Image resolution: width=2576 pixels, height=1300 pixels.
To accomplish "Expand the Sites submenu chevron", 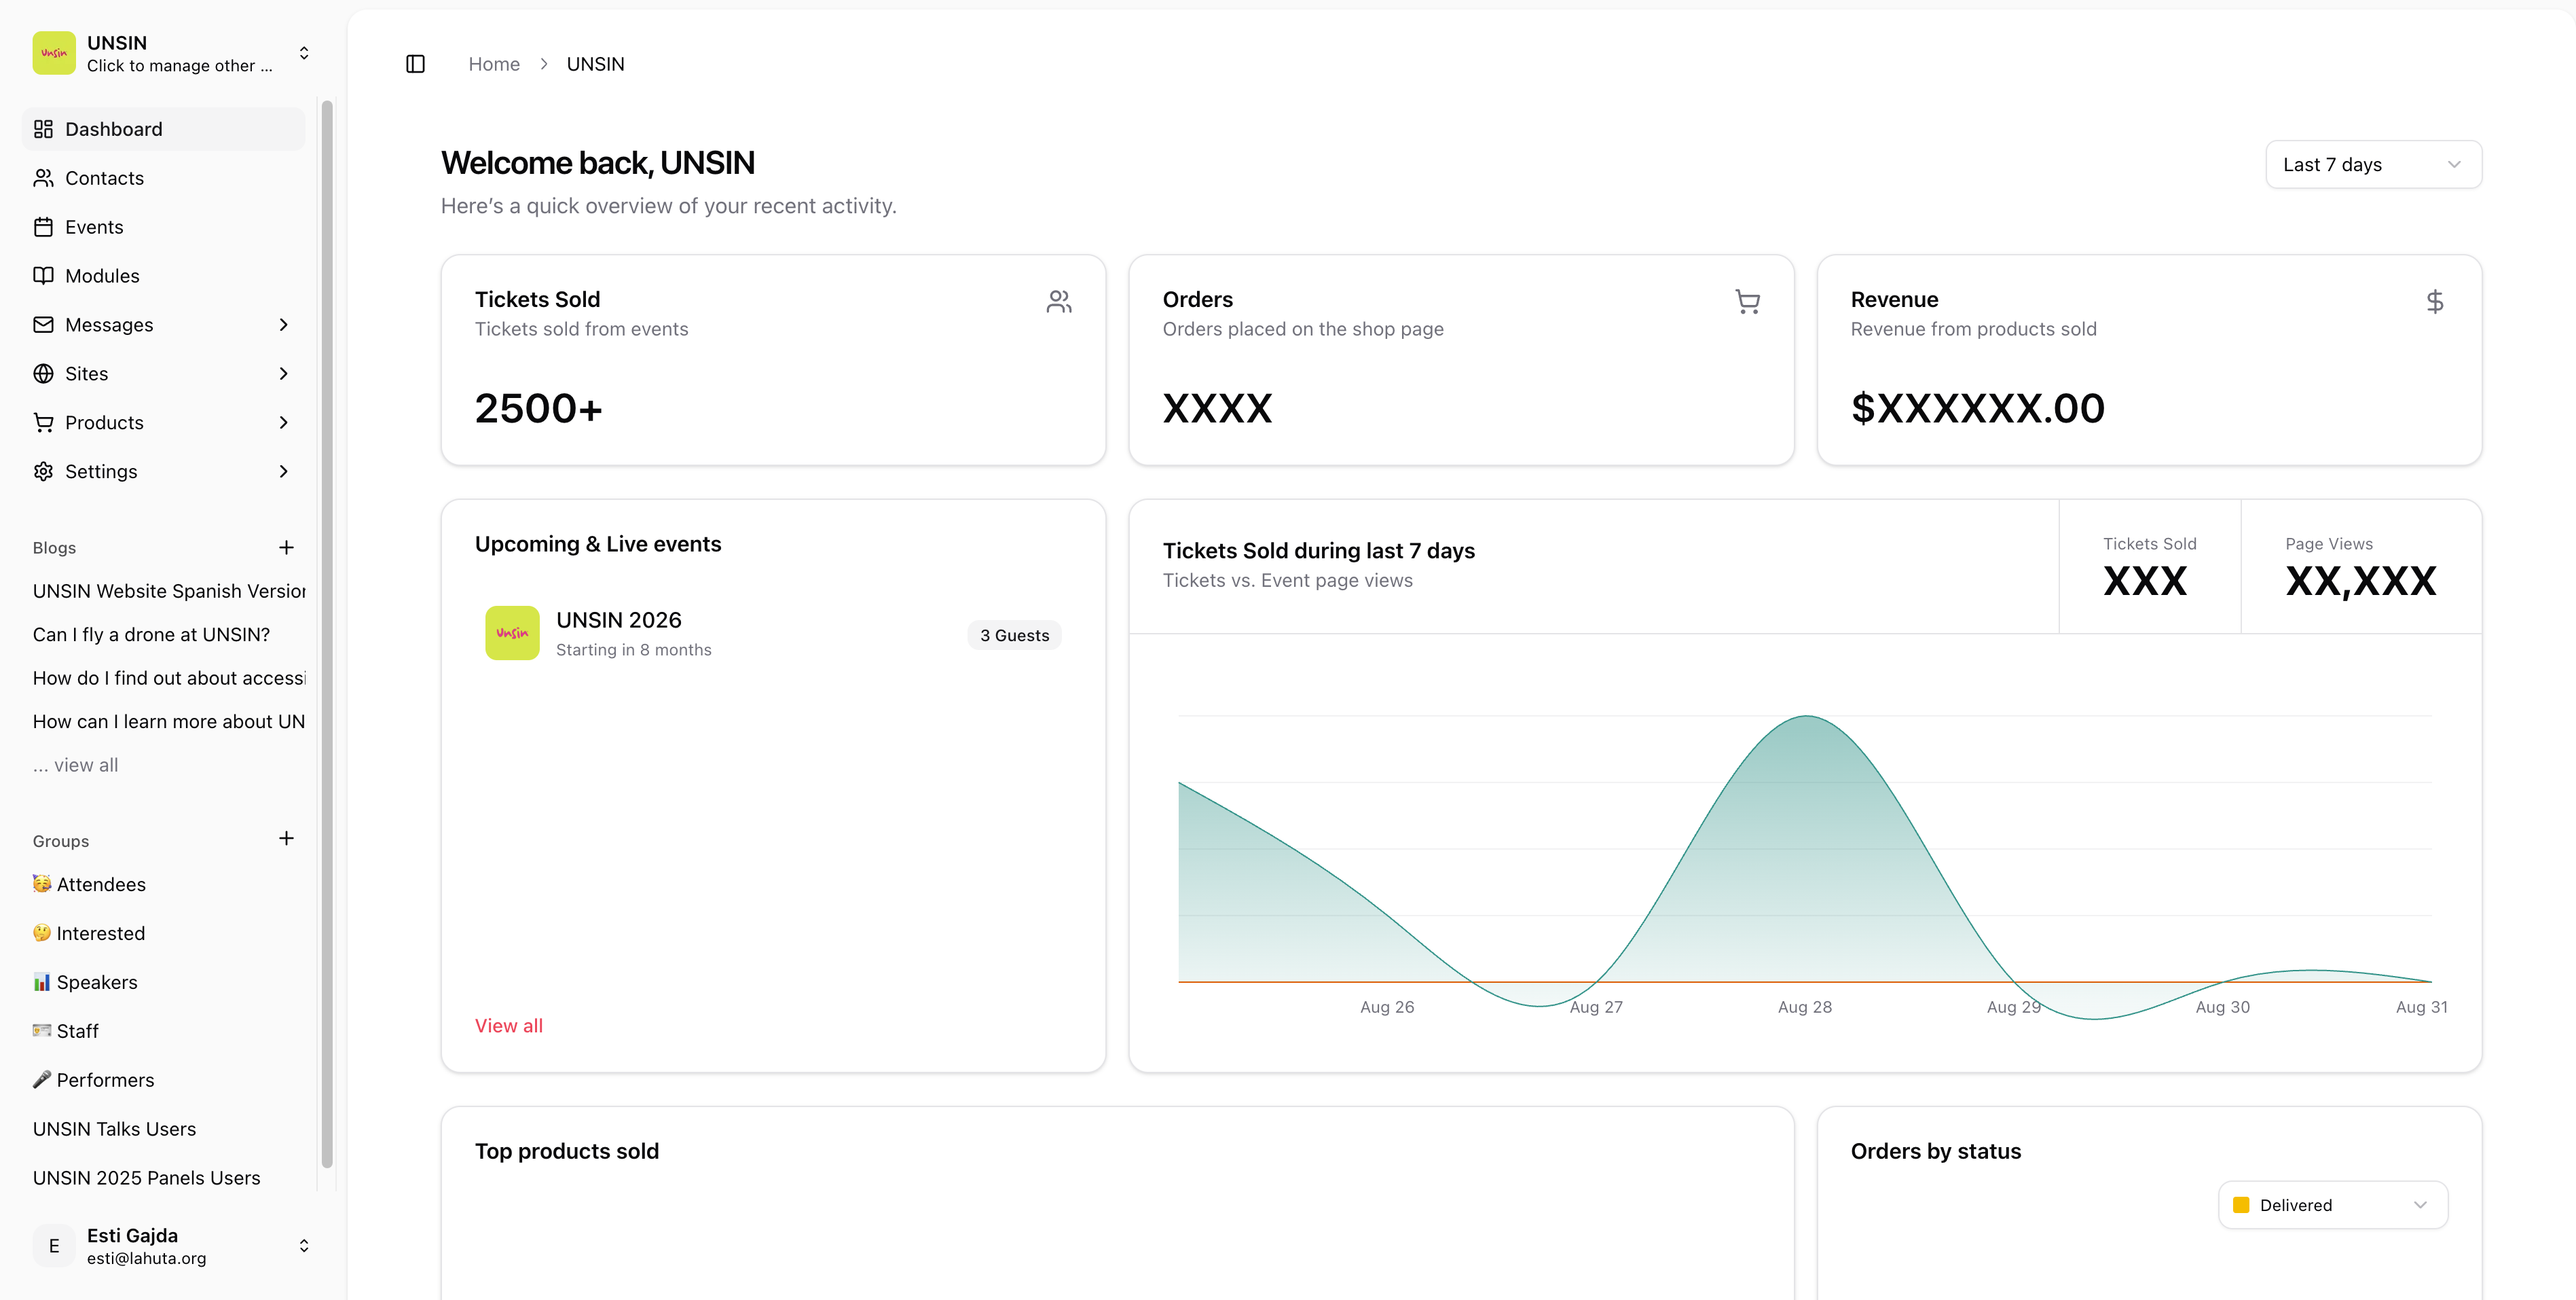I will pyautogui.click(x=284, y=374).
